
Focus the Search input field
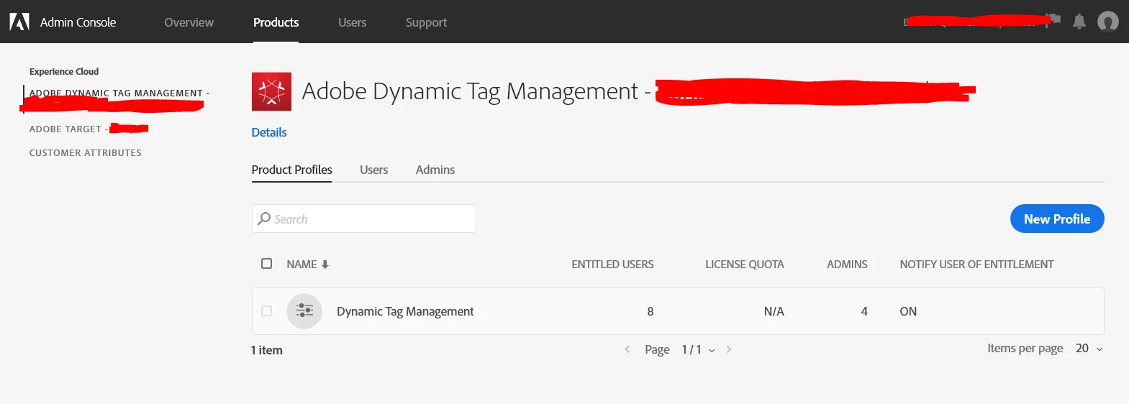[x=363, y=219]
